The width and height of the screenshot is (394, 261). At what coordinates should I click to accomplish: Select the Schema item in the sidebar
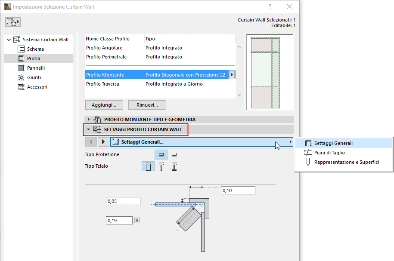coord(36,49)
